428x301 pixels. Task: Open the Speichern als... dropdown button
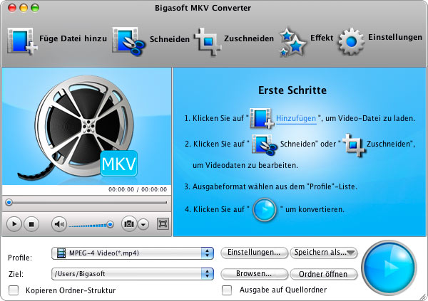pos(324,253)
